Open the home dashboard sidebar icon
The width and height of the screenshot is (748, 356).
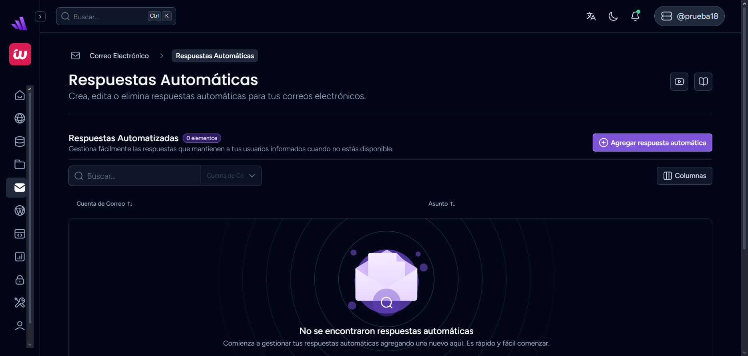point(20,95)
